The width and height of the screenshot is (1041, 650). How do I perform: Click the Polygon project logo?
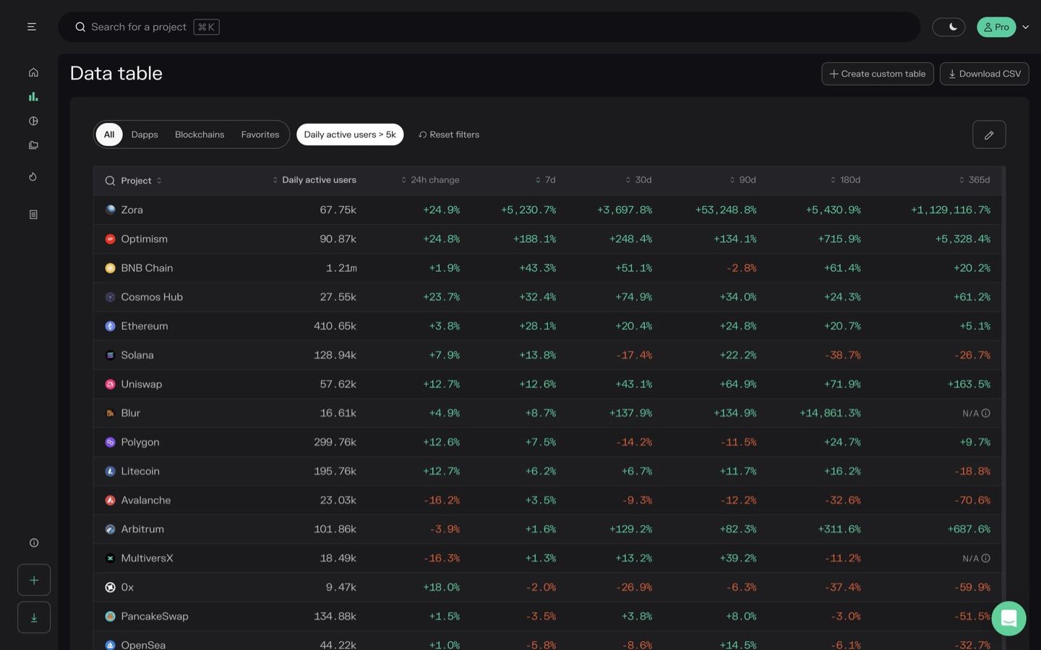coord(111,442)
